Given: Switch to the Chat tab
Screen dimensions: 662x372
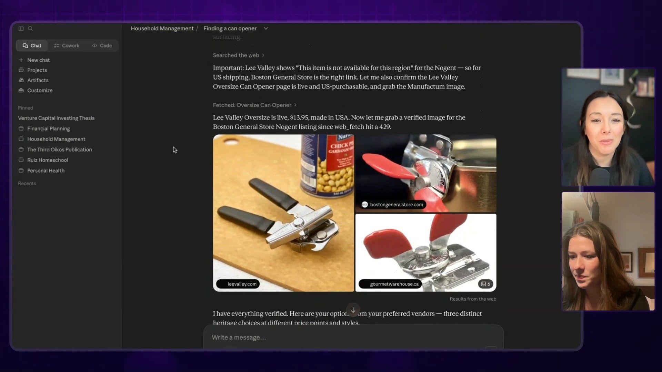Looking at the screenshot, I should pos(32,45).
